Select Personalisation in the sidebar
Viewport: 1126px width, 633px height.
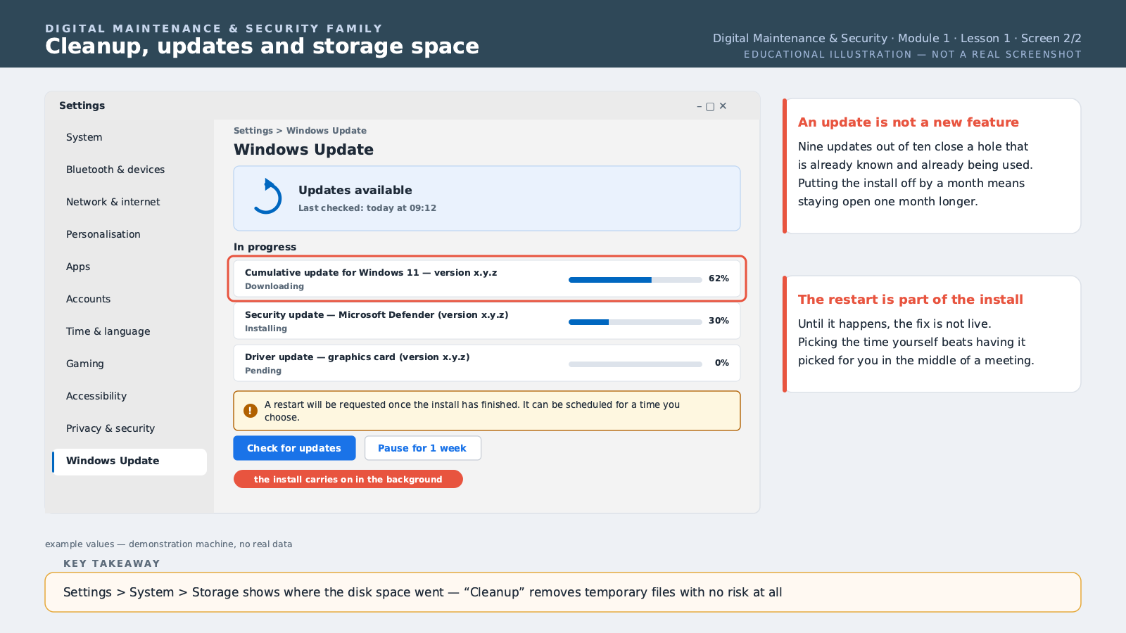point(129,234)
